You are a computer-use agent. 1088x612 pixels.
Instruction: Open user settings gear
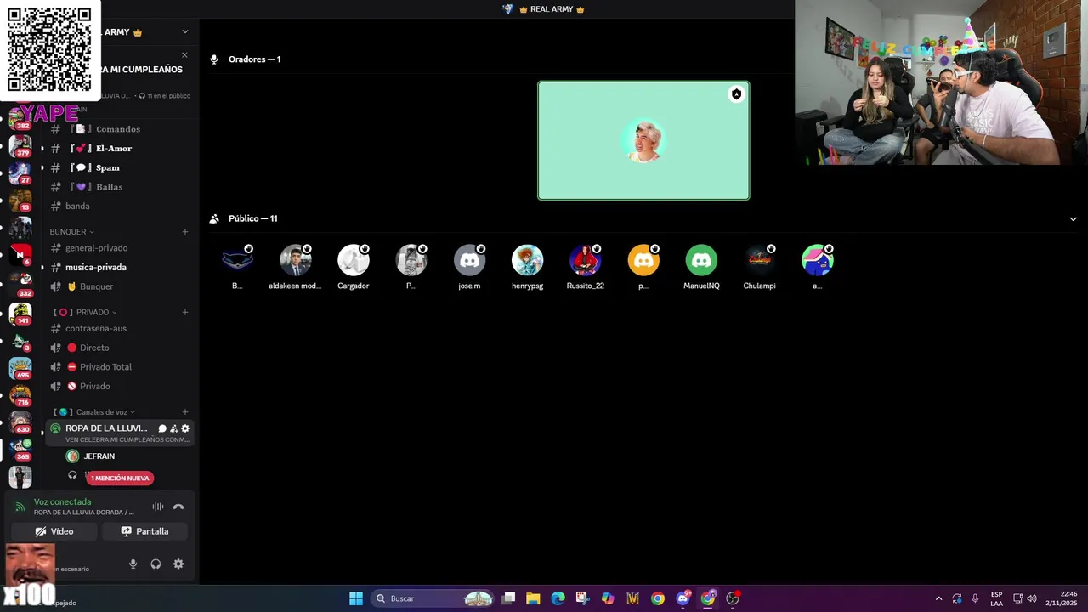coord(178,564)
